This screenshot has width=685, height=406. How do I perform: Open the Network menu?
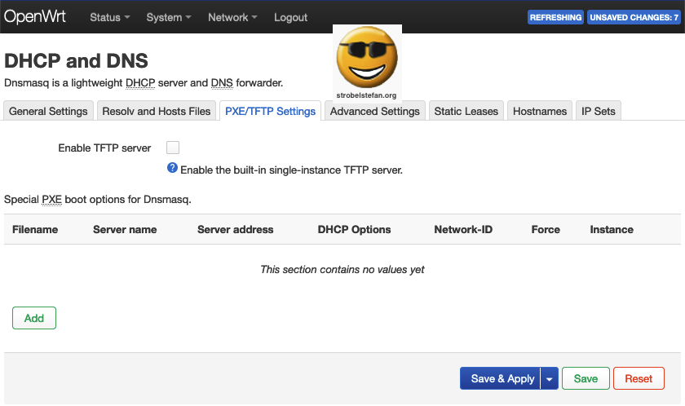(x=232, y=17)
